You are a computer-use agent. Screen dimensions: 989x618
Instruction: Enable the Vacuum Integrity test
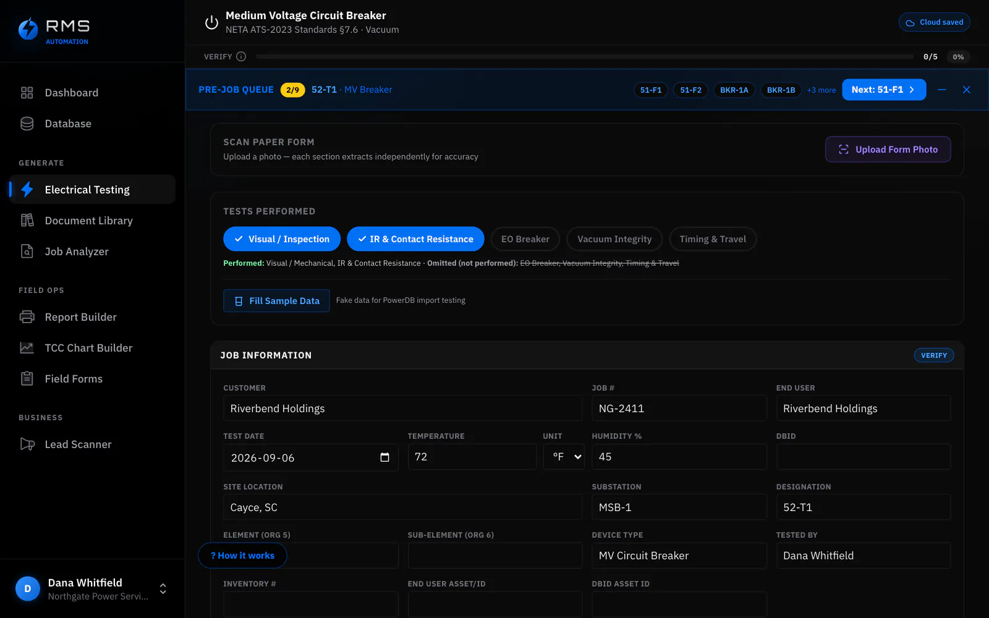pyautogui.click(x=614, y=239)
